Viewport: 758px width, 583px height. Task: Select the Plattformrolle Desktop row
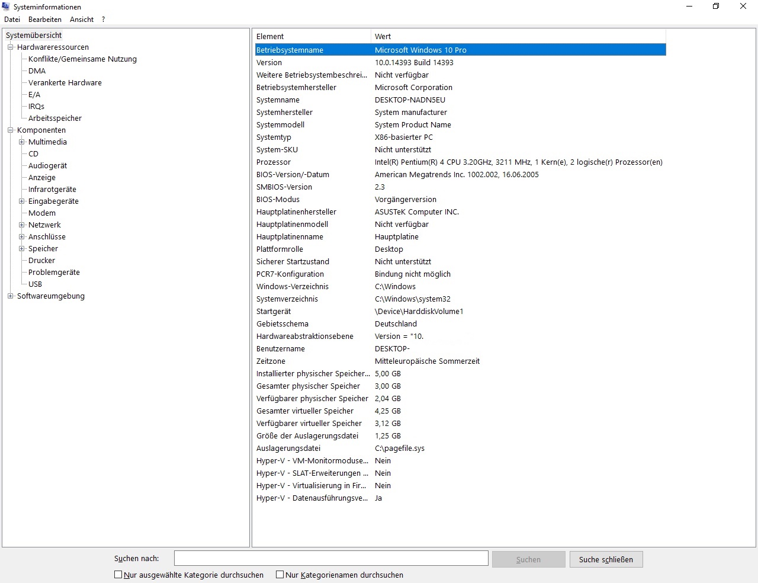pos(460,249)
